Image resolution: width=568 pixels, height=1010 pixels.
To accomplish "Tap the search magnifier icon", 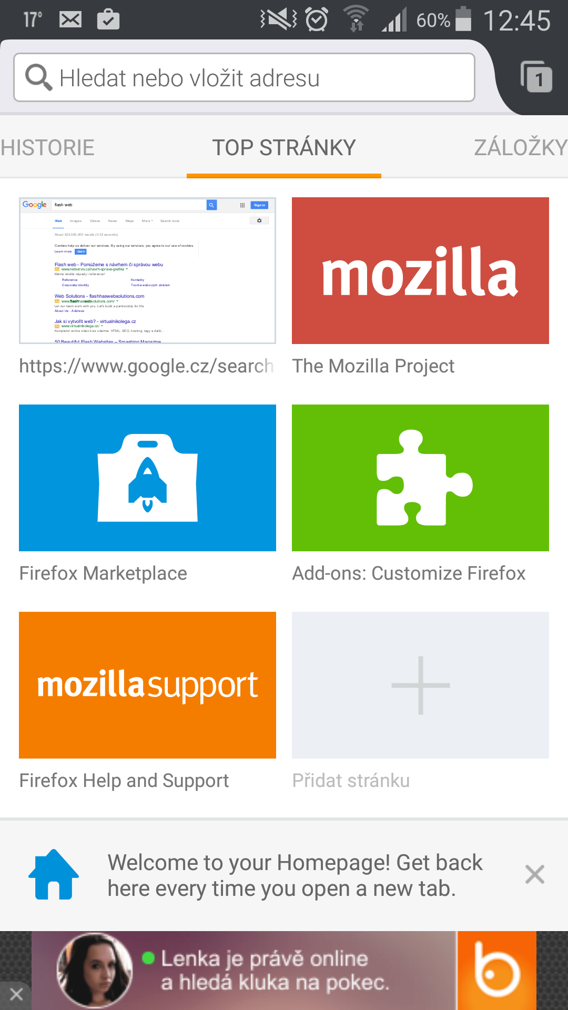I will [38, 77].
